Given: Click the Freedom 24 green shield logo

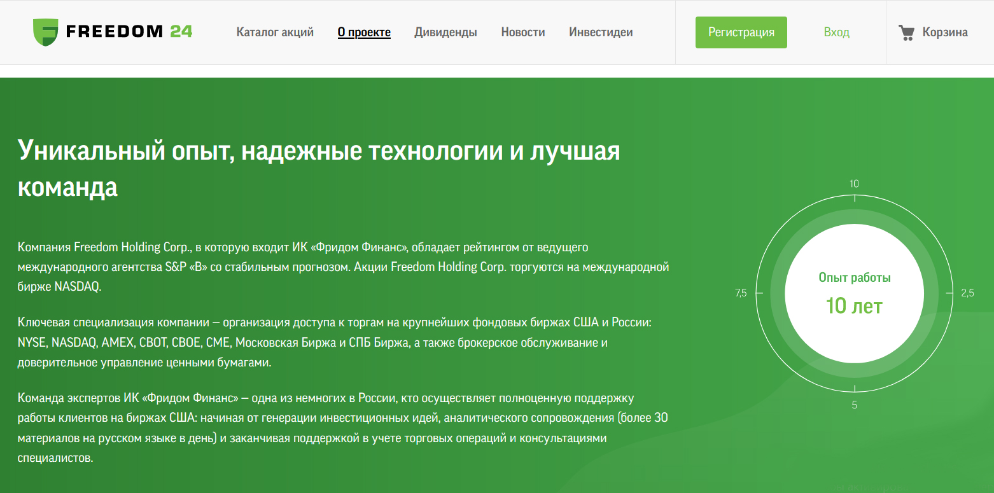Looking at the screenshot, I should 45,32.
